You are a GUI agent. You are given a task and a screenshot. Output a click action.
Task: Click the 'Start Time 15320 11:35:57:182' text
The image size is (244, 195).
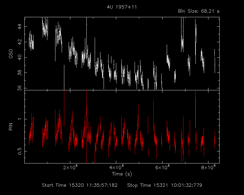[x=80, y=185]
